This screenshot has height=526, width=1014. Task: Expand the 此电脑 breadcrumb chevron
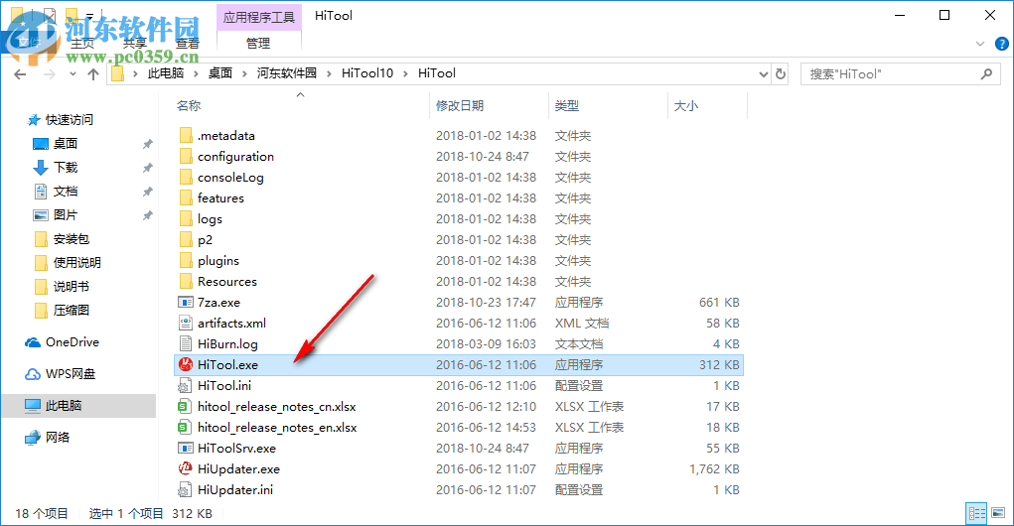click(196, 73)
